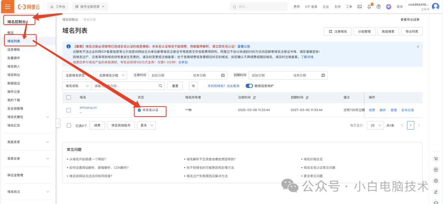Click the 高级搜索 button

[388, 31]
